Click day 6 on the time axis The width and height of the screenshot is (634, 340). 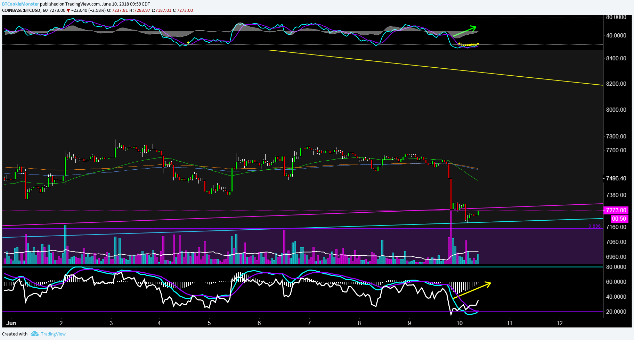259,323
